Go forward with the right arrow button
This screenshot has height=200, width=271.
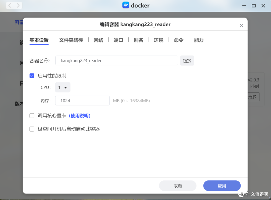[x=18, y=6]
